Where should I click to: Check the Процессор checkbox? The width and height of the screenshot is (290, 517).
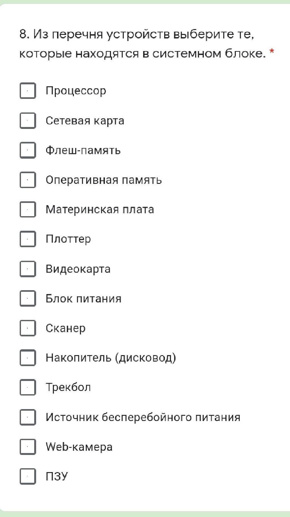click(28, 91)
